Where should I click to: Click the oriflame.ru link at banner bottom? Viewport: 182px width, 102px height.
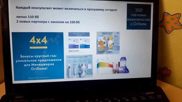click(39, 78)
